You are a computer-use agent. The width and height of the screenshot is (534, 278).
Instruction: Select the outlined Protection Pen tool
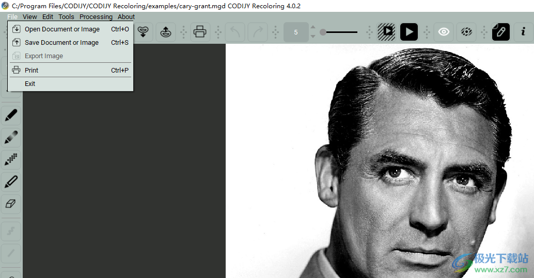coord(11,181)
